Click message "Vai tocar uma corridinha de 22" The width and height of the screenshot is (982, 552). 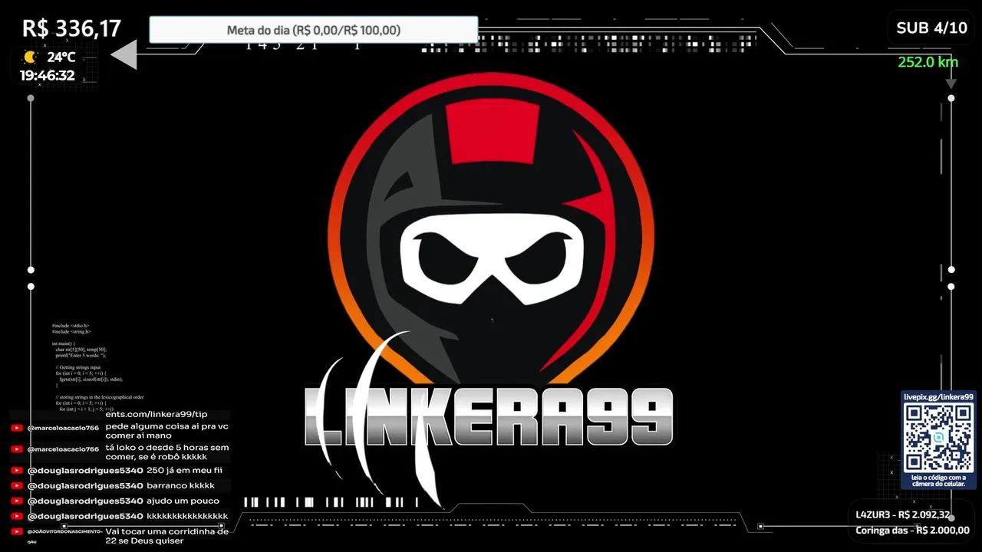point(166,536)
